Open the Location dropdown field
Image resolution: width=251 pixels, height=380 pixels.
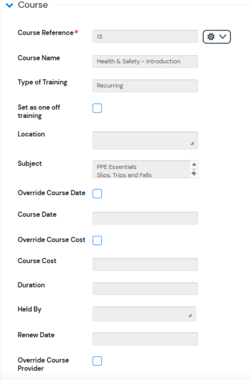[145, 140]
